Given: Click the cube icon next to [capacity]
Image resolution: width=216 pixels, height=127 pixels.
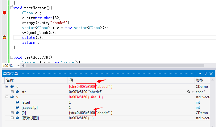Looking at the screenshot, I should (x=17, y=107).
